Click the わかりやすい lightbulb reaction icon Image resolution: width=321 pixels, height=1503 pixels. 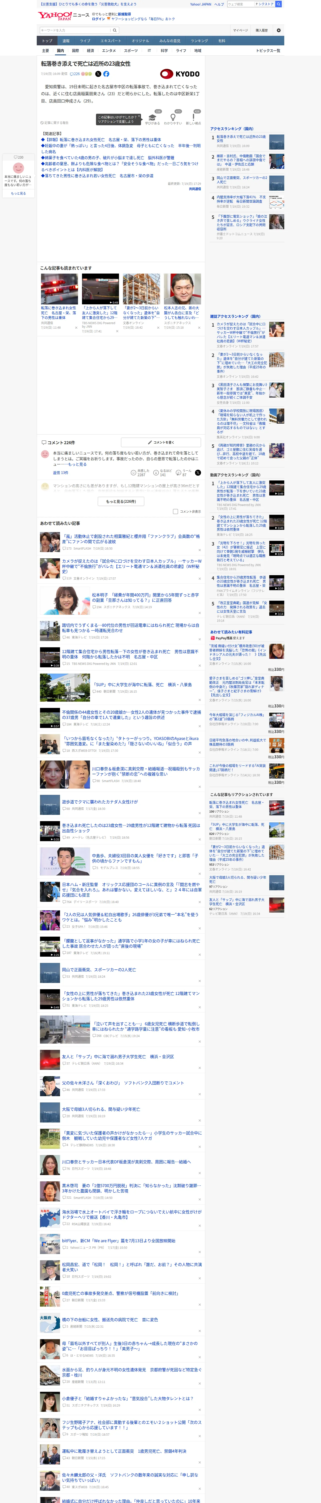click(x=172, y=117)
